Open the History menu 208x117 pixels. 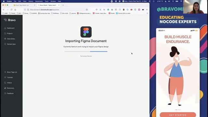[31, 1]
